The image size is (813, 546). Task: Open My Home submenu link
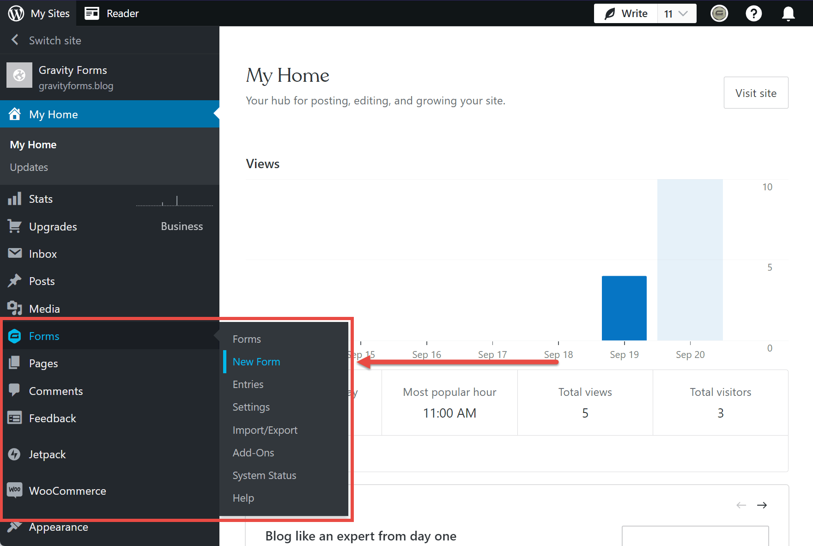(x=33, y=145)
